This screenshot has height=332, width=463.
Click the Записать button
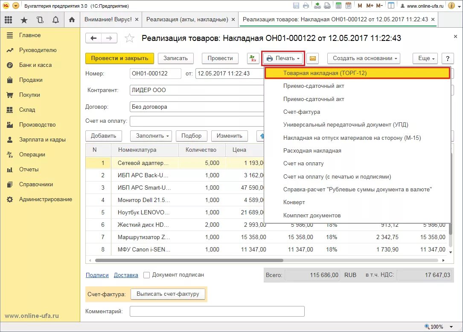[176, 58]
